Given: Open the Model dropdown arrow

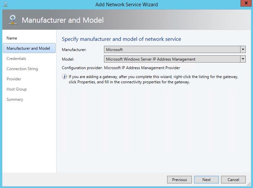Looking at the screenshot, I should tap(243, 59).
